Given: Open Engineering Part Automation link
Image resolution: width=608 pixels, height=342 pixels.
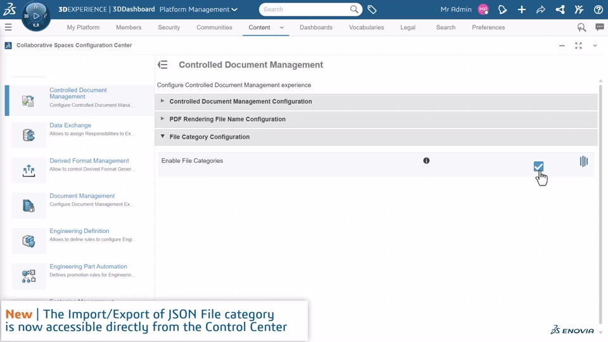Looking at the screenshot, I should pos(88,267).
